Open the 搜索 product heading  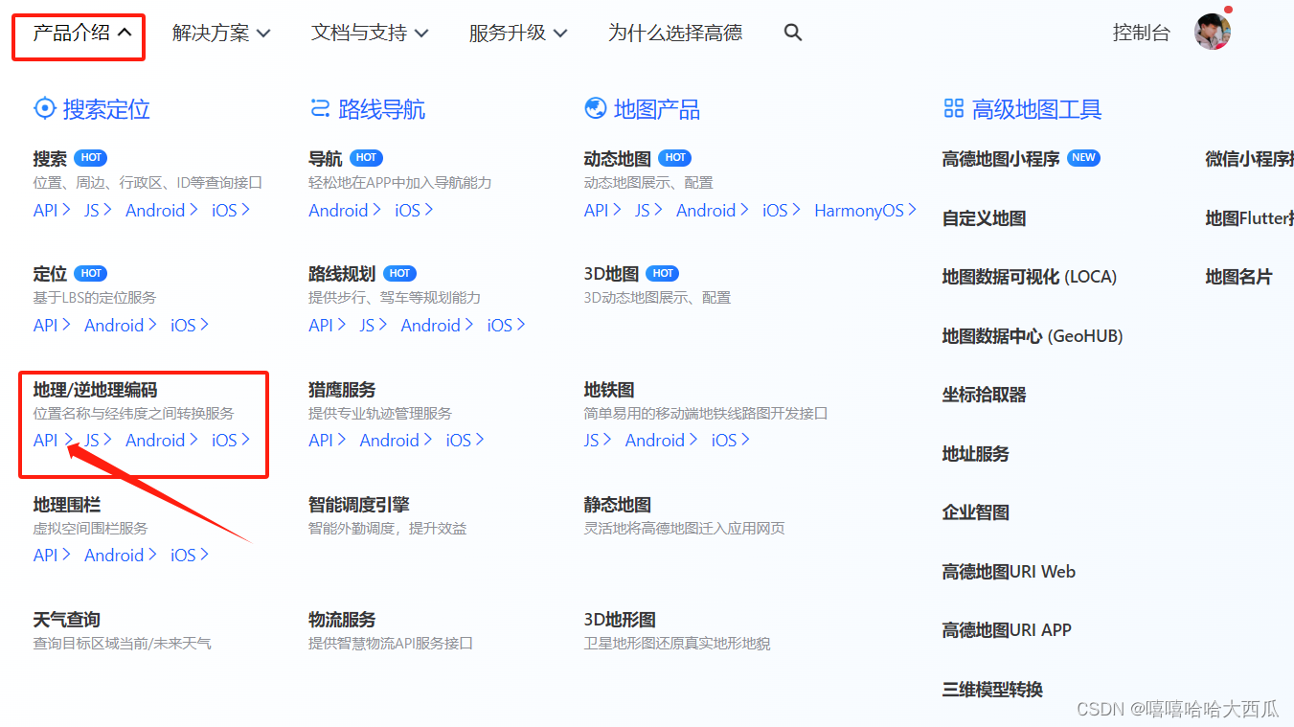(x=50, y=158)
